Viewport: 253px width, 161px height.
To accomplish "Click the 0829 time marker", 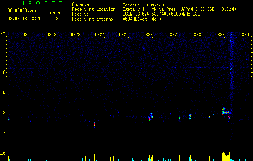I will tap(220, 35).
